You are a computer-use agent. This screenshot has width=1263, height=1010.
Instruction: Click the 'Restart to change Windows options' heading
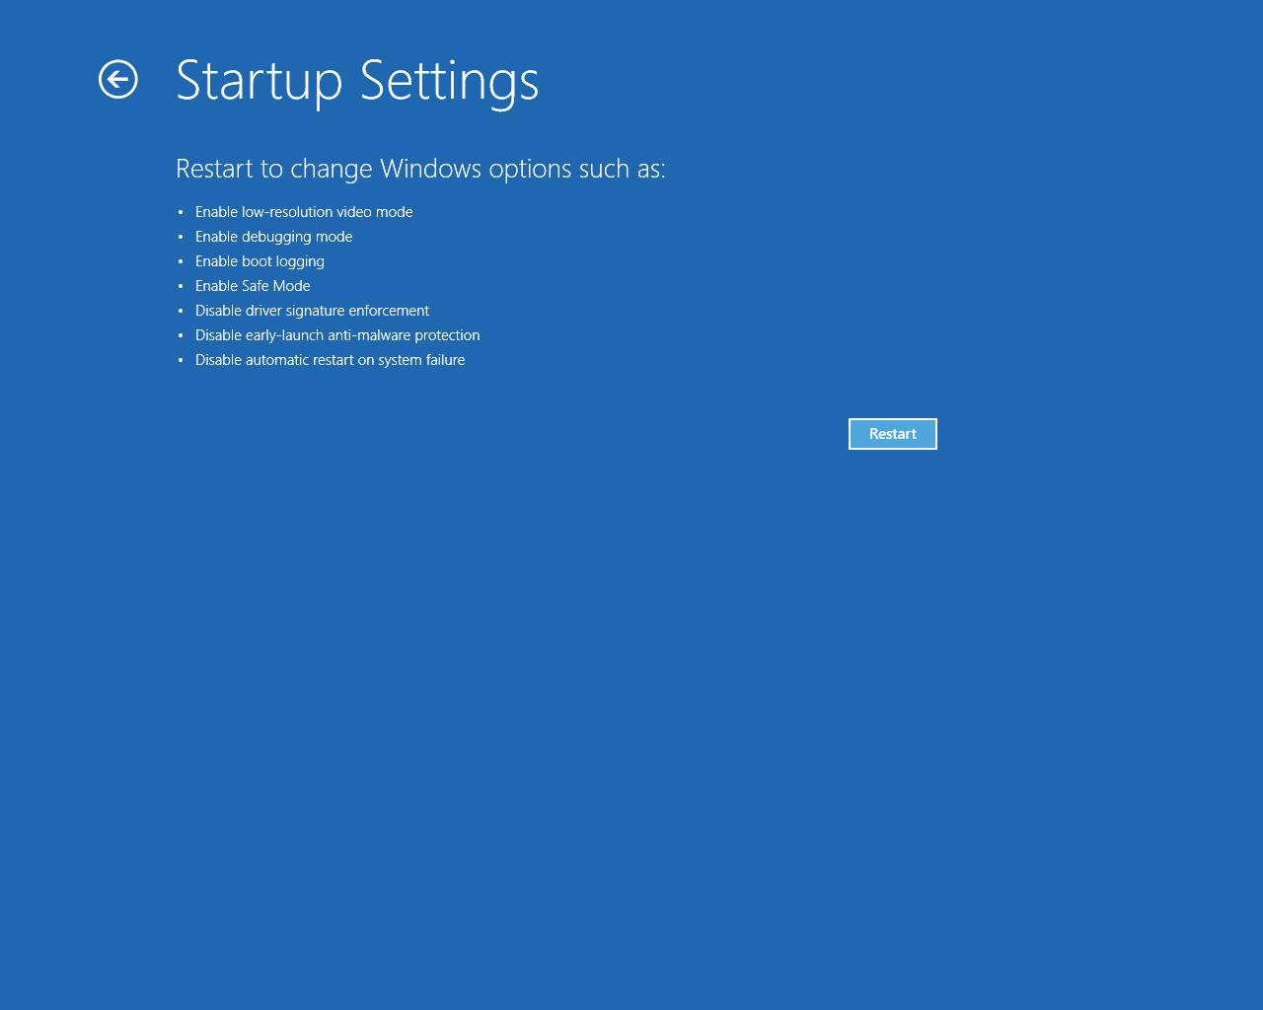(x=420, y=169)
